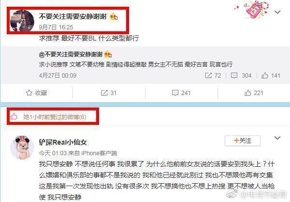
Task: Click username 不要关注需要安静谢谢 at the top
Action: (72, 16)
